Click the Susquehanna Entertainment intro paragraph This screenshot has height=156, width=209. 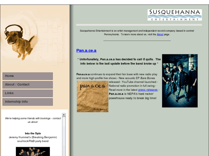pos(137,33)
